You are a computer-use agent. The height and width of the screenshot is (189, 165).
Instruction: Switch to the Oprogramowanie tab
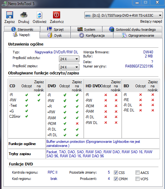pos(138,35)
